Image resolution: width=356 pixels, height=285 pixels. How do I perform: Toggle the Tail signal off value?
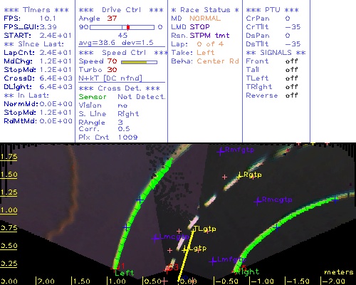pos(291,70)
